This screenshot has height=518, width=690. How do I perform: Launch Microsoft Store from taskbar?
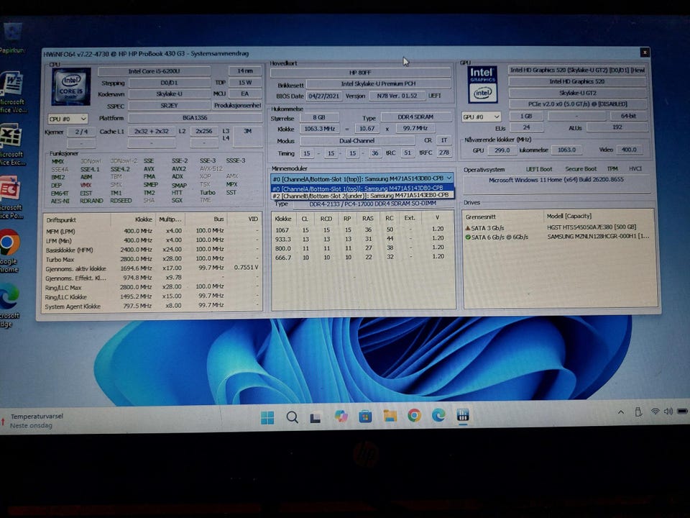tap(365, 416)
